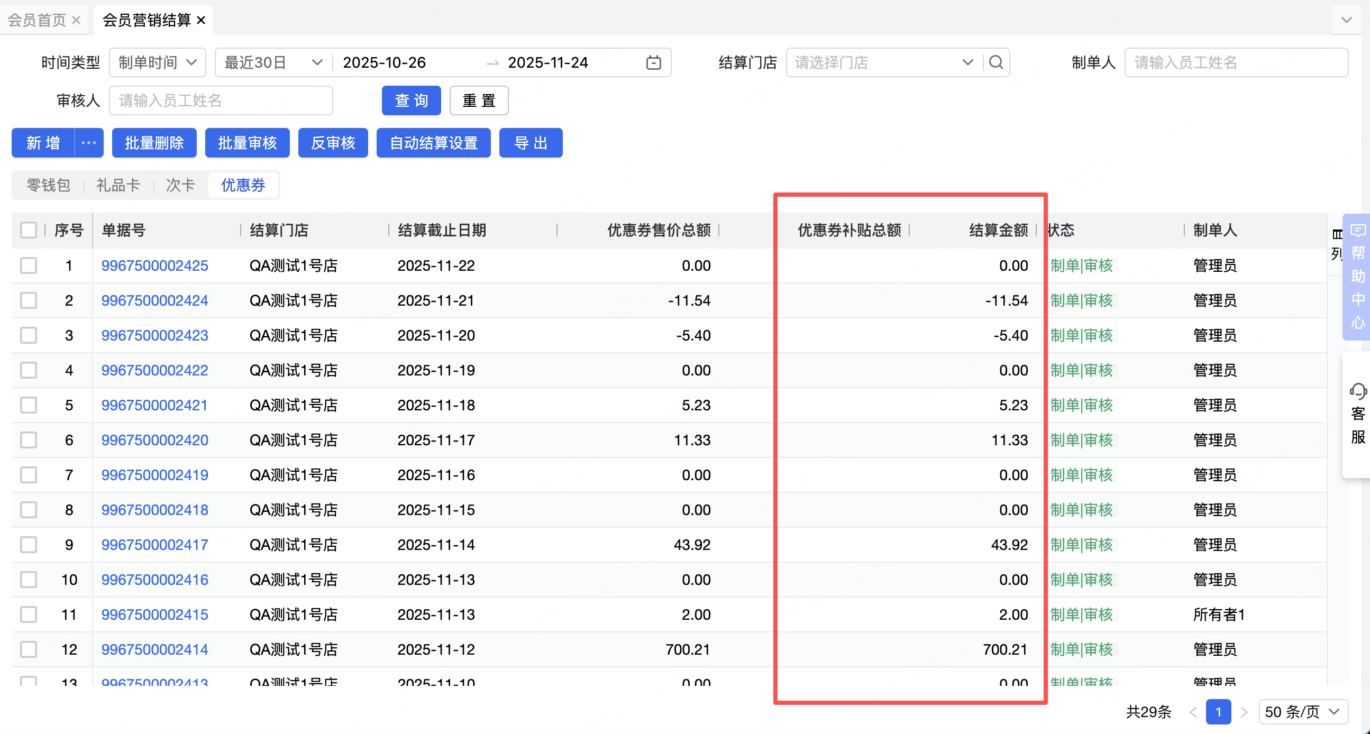The image size is (1370, 734).
Task: Click the three-dots more button beside 新增
Action: pos(89,143)
